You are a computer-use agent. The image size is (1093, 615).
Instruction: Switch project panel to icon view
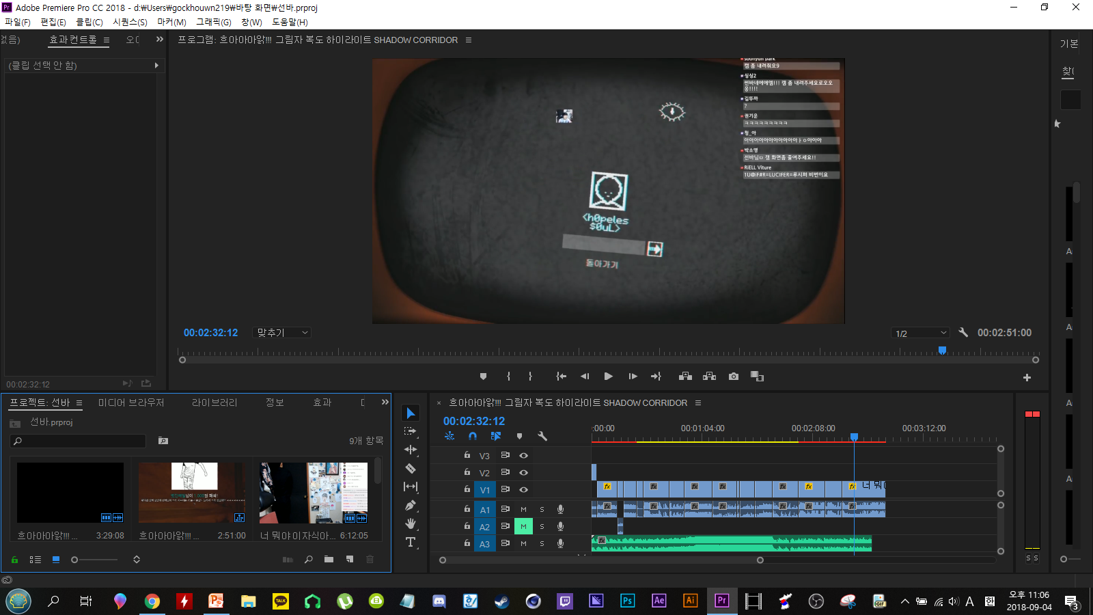click(x=56, y=560)
